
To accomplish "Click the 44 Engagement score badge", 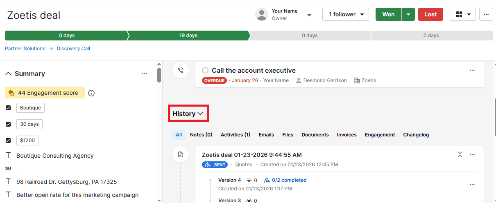I will point(45,93).
